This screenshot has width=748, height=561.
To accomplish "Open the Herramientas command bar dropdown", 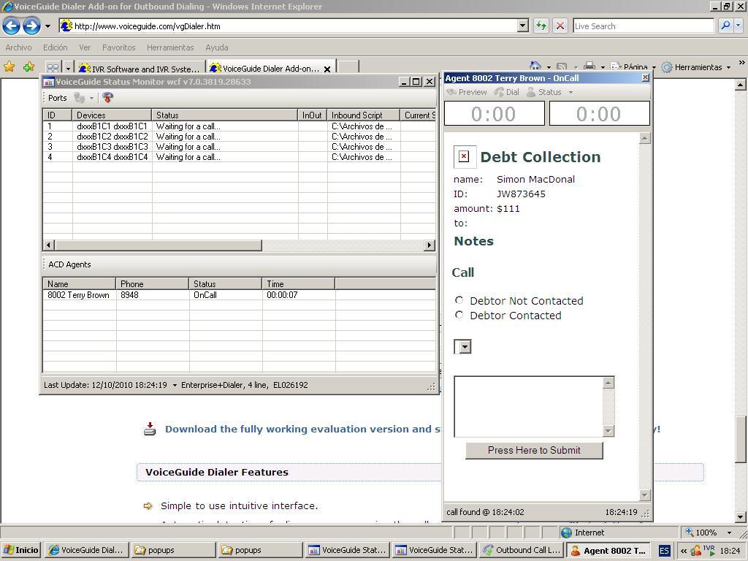I will pyautogui.click(x=728, y=67).
